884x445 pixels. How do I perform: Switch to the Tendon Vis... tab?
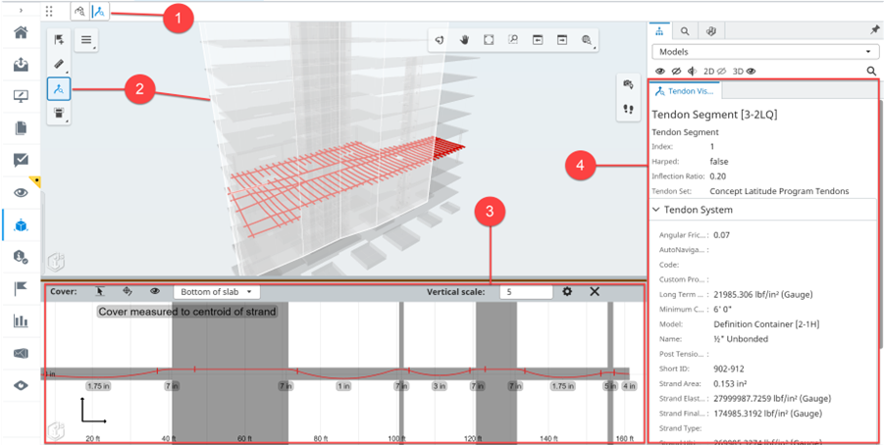pyautogui.click(x=686, y=91)
